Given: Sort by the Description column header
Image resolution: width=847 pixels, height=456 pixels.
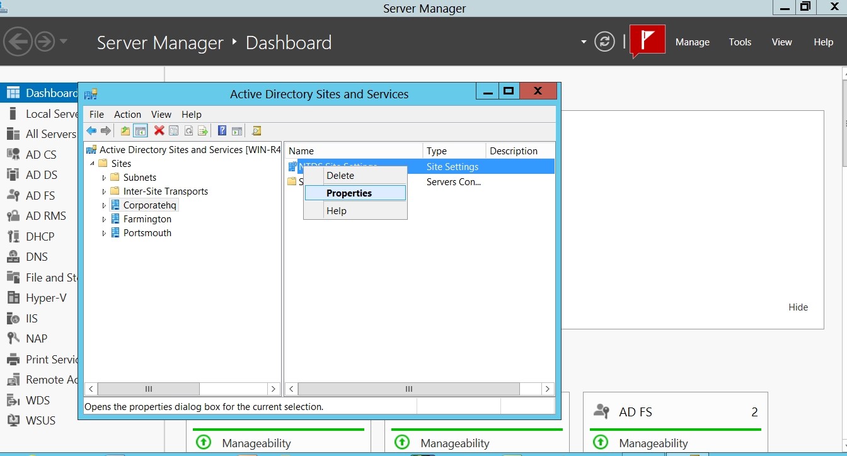Looking at the screenshot, I should click(520, 151).
